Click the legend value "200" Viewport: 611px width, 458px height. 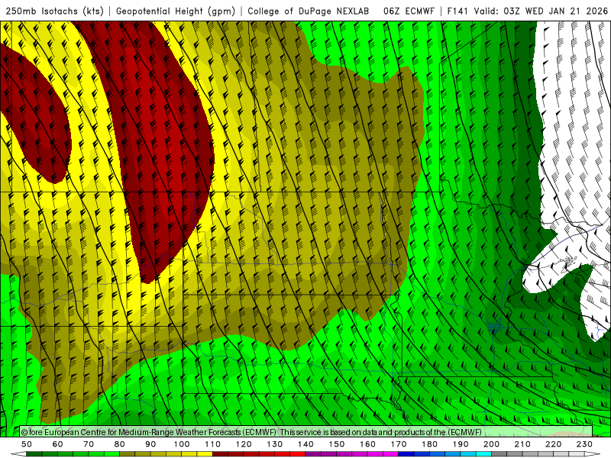pyautogui.click(x=491, y=444)
